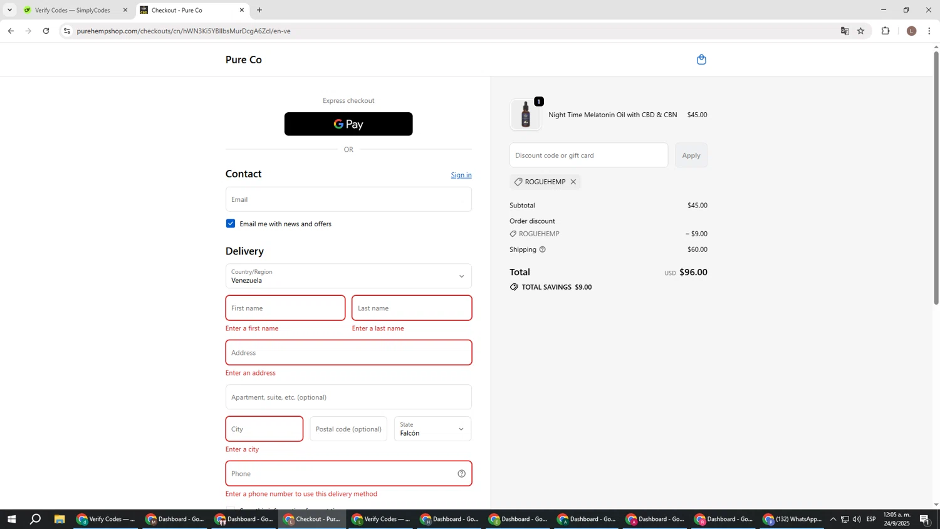Open the Country/Region dropdown
The width and height of the screenshot is (940, 529).
click(348, 276)
